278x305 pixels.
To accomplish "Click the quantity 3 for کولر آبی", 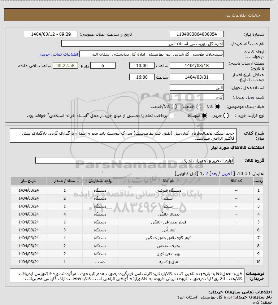I will coord(65,230).
